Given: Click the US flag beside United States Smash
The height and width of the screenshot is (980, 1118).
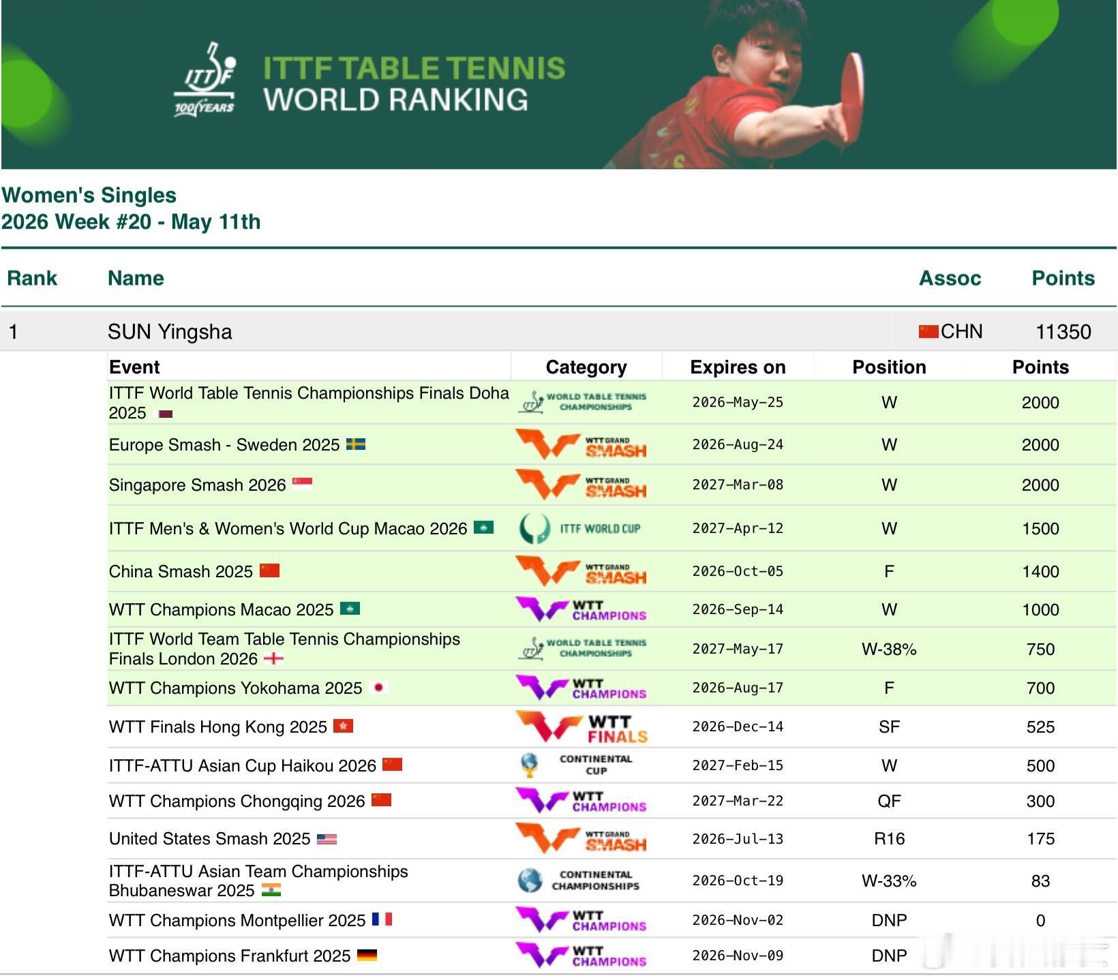Looking at the screenshot, I should tap(327, 839).
